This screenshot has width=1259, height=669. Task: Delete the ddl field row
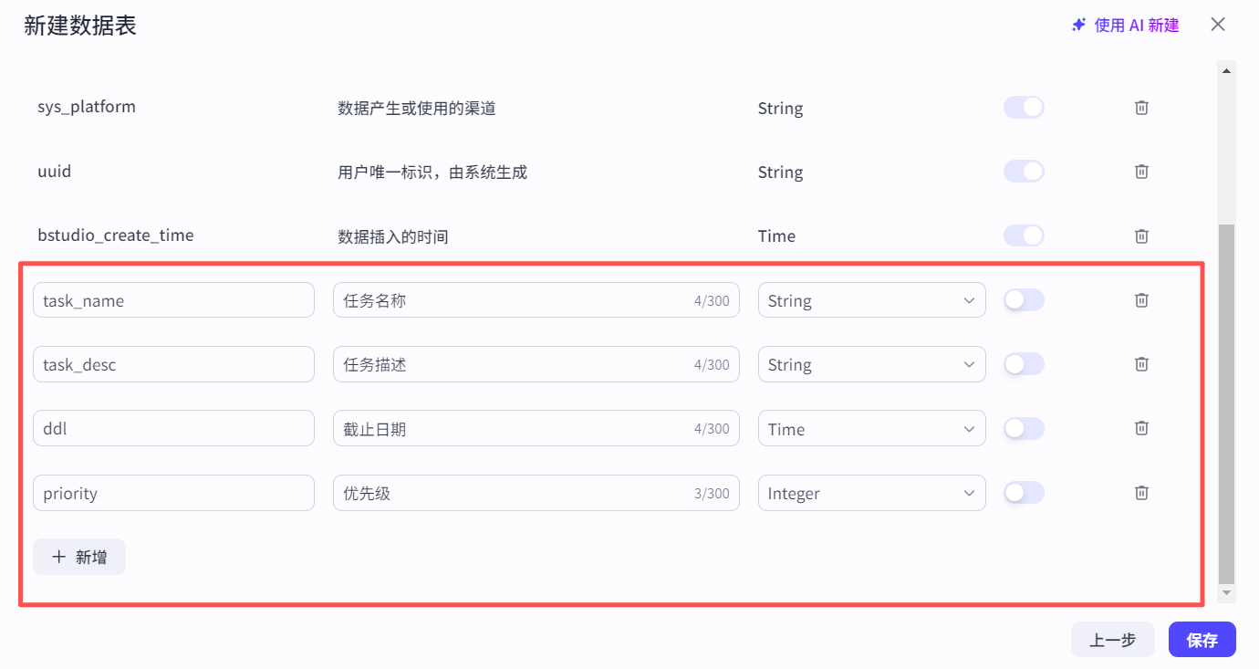[1141, 427]
